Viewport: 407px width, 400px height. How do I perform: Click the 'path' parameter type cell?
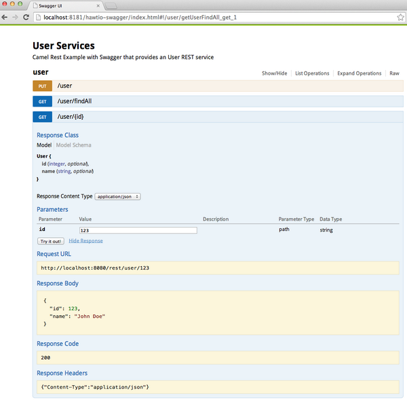pos(284,230)
